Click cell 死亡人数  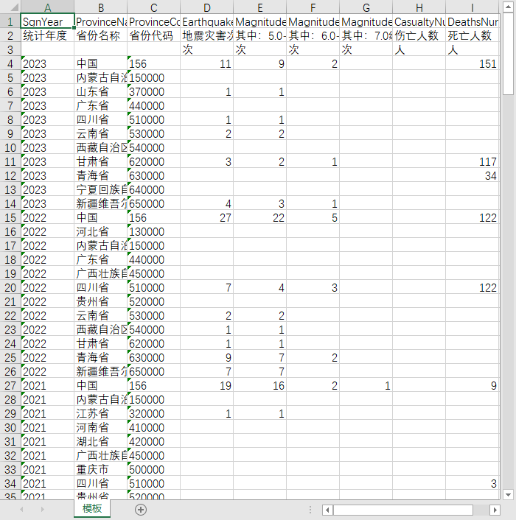(473, 35)
